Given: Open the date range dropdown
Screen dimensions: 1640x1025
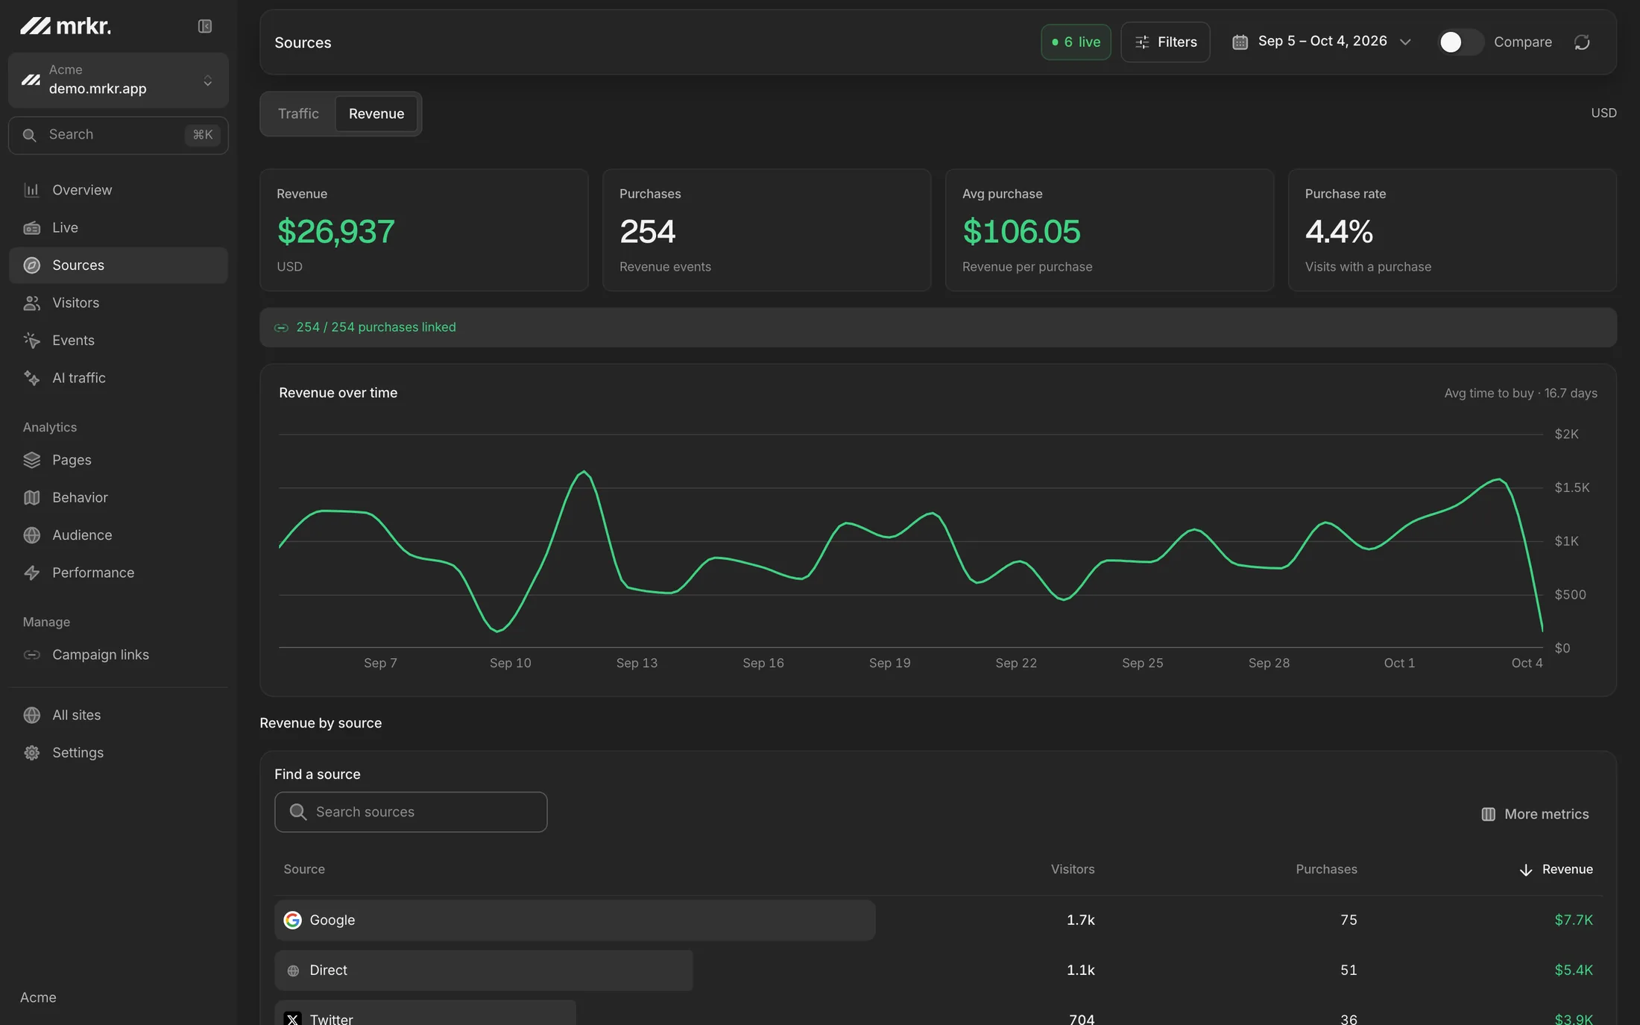Looking at the screenshot, I should [1322, 42].
